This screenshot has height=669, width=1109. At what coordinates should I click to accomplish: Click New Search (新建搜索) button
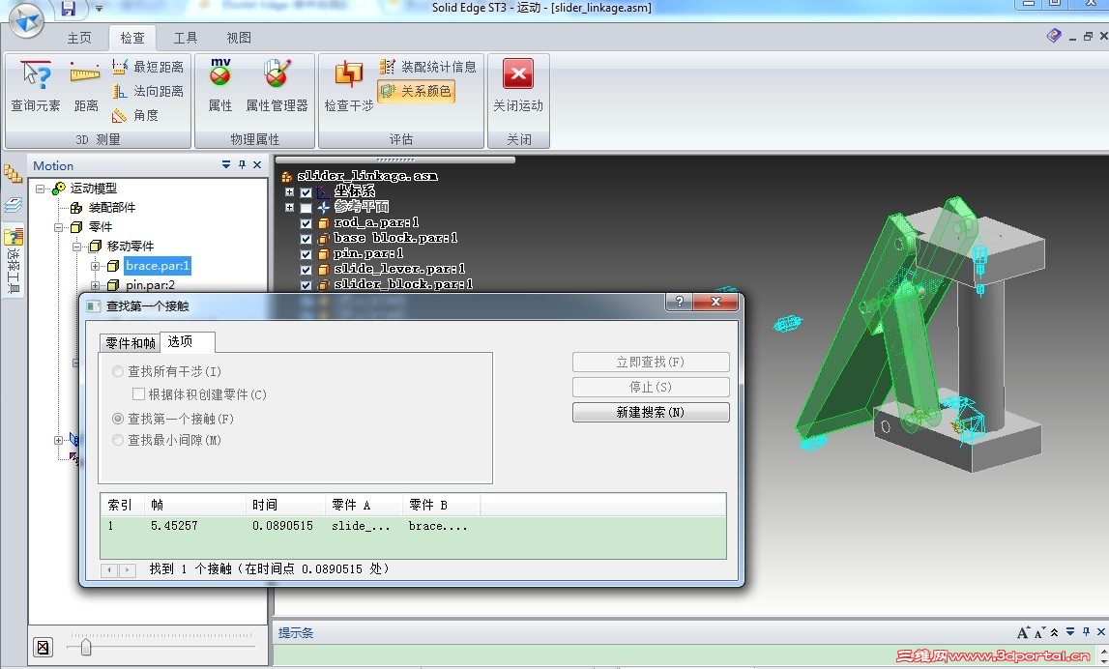coord(651,412)
